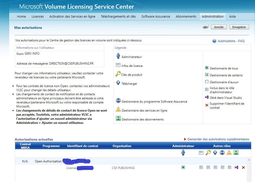
Task: Open Activation des Services en ligne menu
Action: point(72,17)
